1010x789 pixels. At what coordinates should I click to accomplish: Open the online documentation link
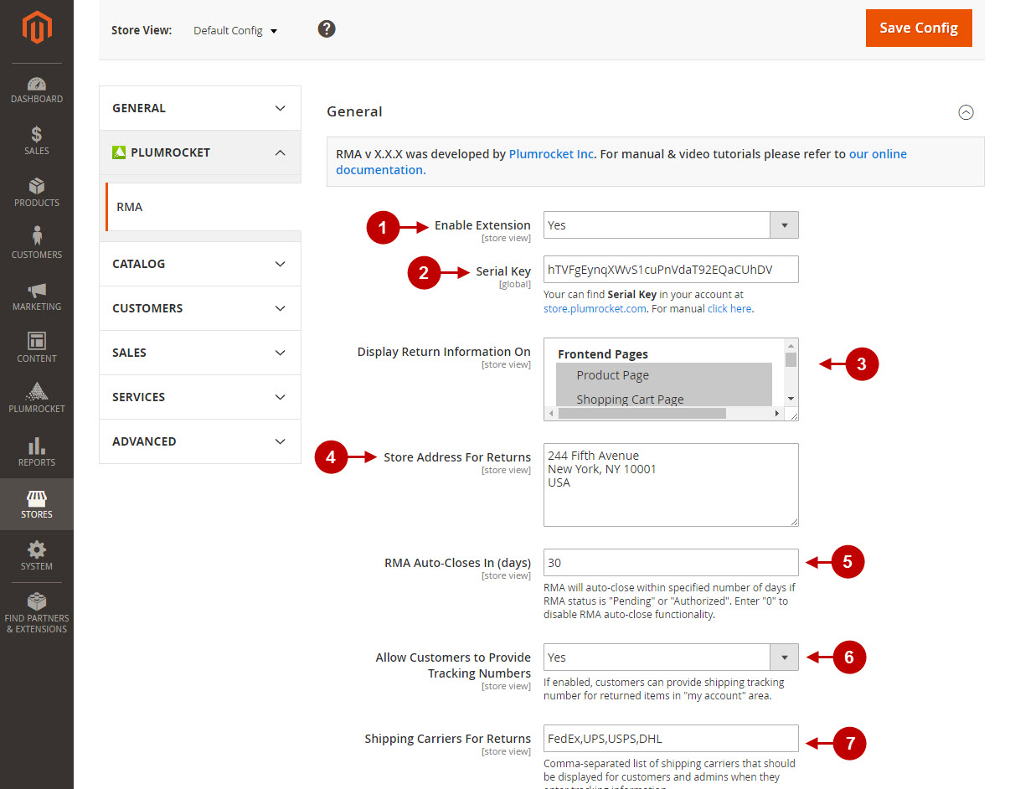click(x=877, y=153)
